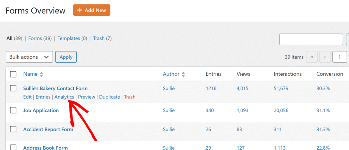Click the Add New form button
Viewport: 349px width, 150px height.
click(91, 10)
